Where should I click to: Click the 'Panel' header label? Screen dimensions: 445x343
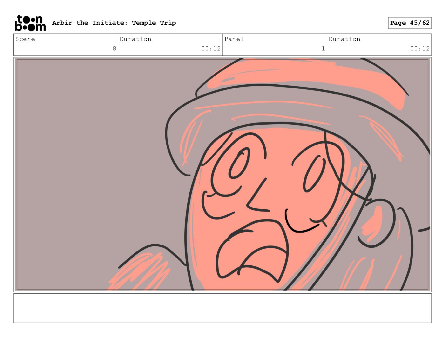[x=234, y=39]
